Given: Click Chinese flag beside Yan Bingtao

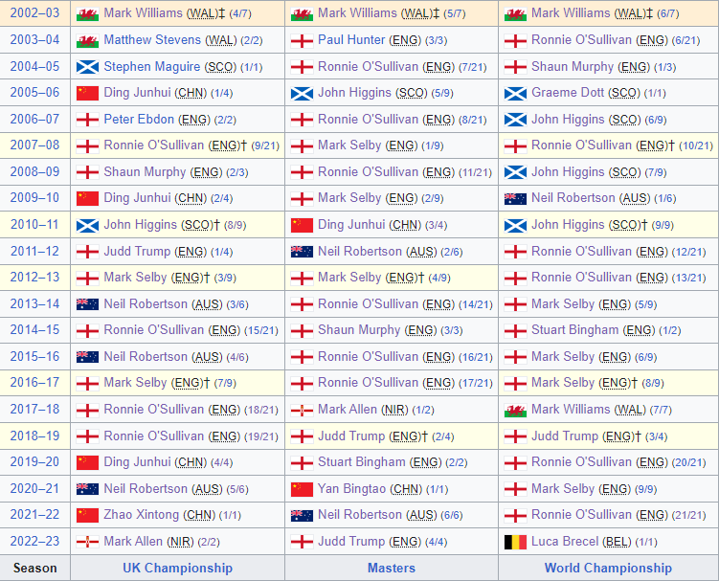Looking at the screenshot, I should (302, 489).
